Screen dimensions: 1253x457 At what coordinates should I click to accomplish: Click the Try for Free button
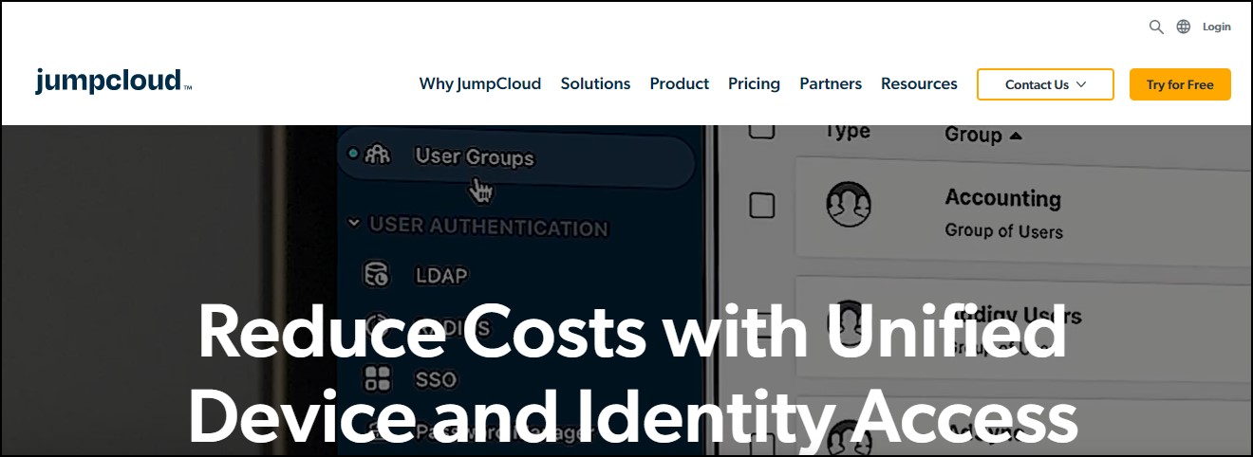click(x=1180, y=84)
